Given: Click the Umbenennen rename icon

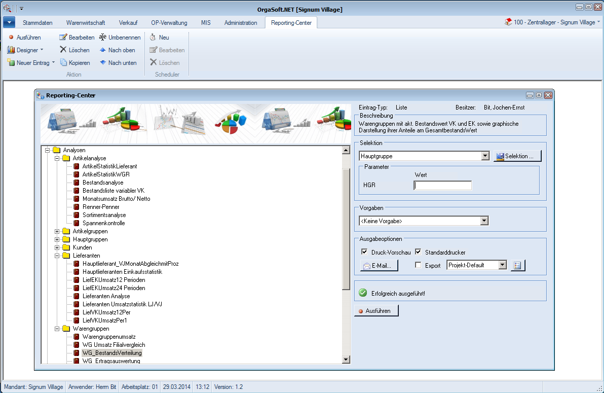Looking at the screenshot, I should click(103, 38).
